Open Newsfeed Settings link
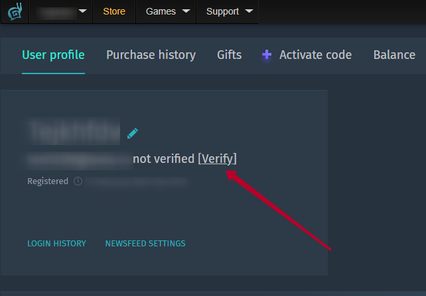Image resolution: width=426 pixels, height=296 pixels. [145, 244]
